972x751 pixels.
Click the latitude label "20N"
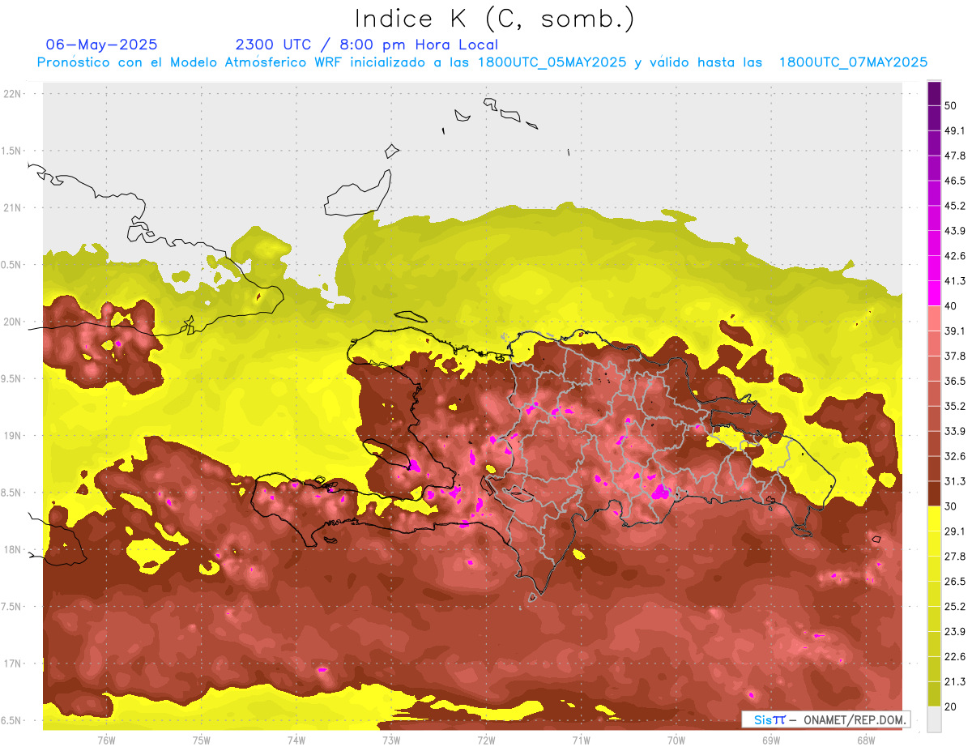pos(12,322)
